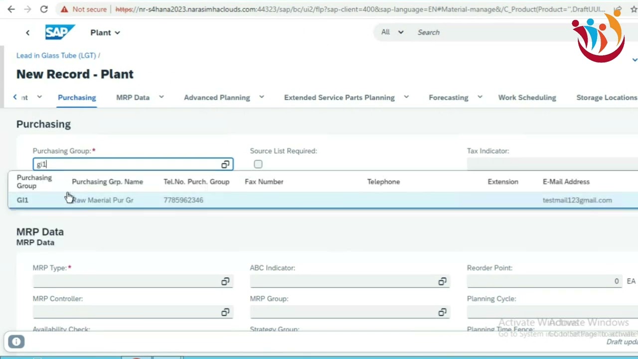Navigate back using the Fiori back arrow
638x359 pixels.
point(28,32)
